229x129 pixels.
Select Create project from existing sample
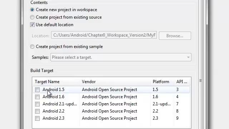pos(32,47)
